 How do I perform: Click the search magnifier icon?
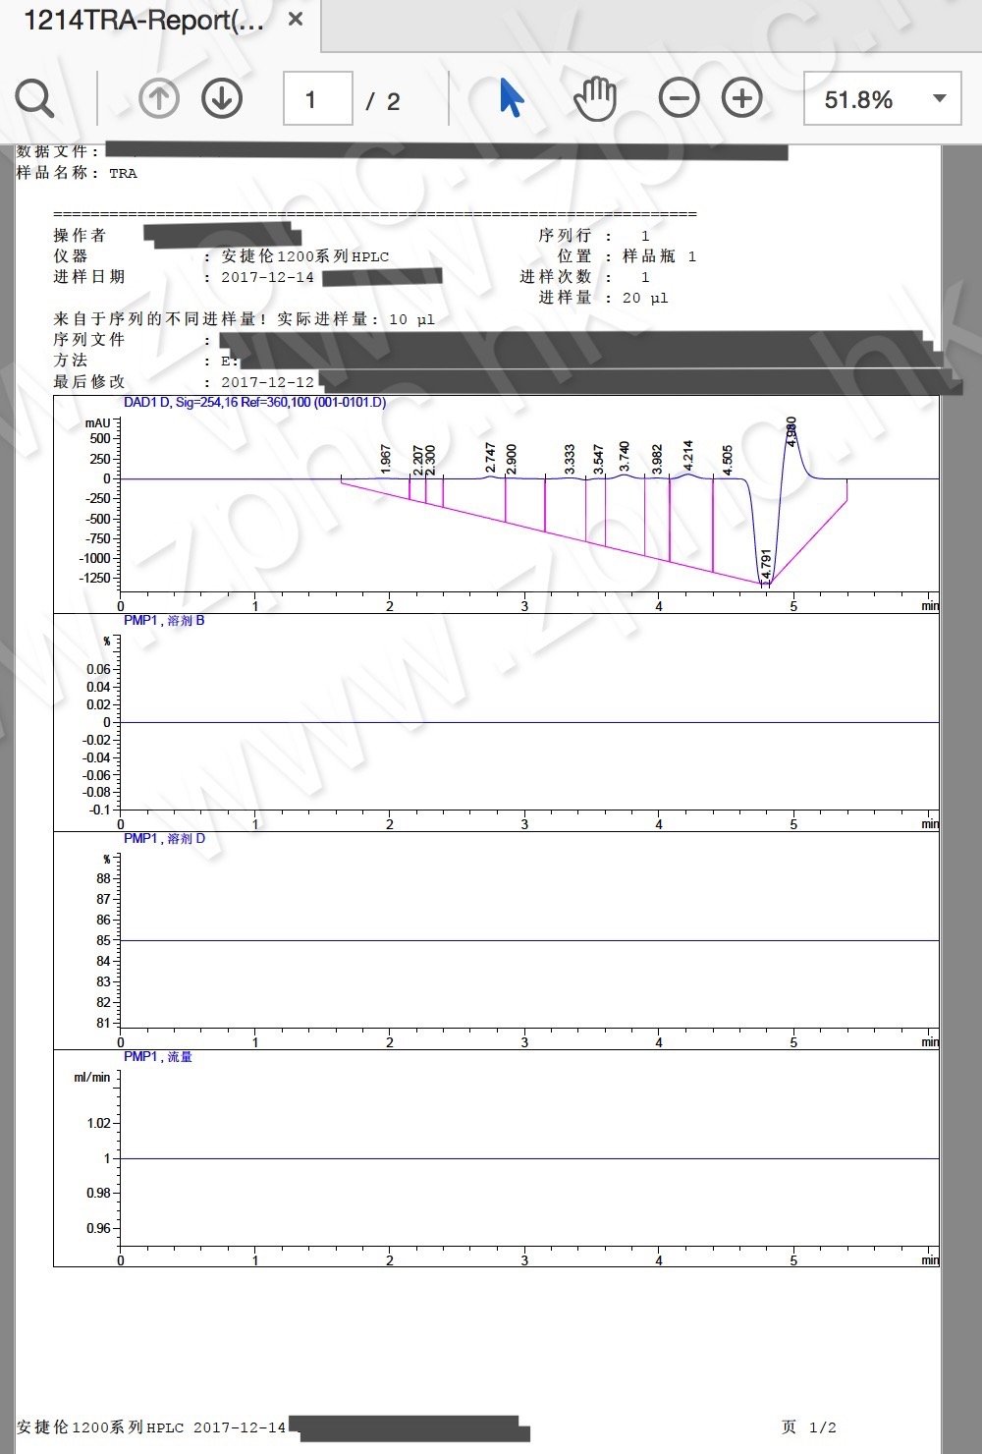point(34,99)
